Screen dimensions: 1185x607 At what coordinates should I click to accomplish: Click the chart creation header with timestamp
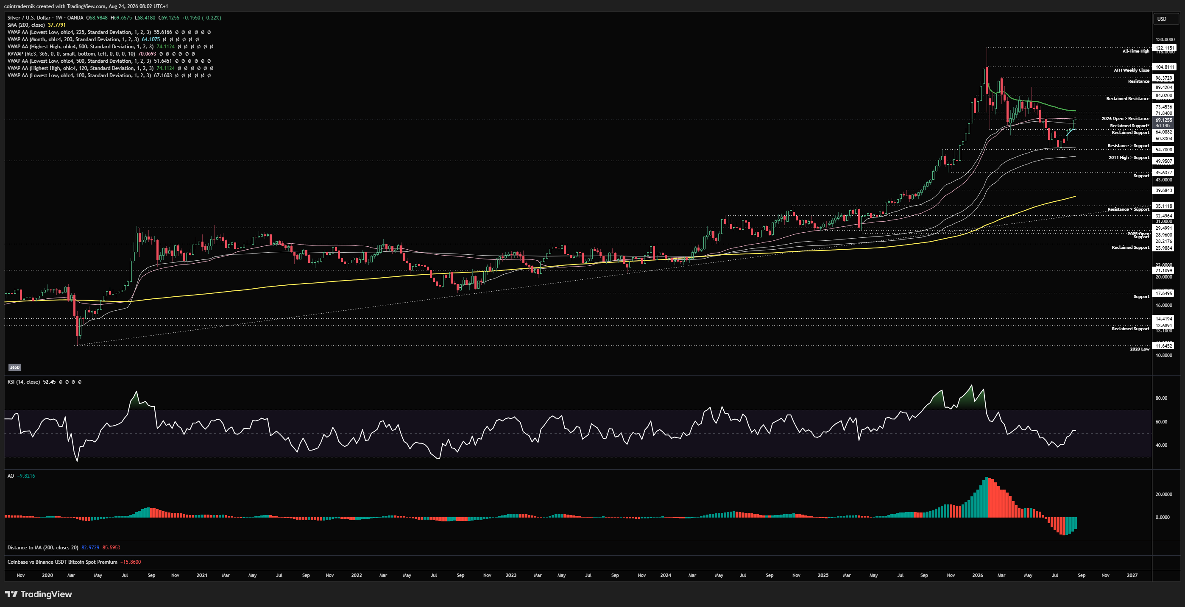pos(86,6)
